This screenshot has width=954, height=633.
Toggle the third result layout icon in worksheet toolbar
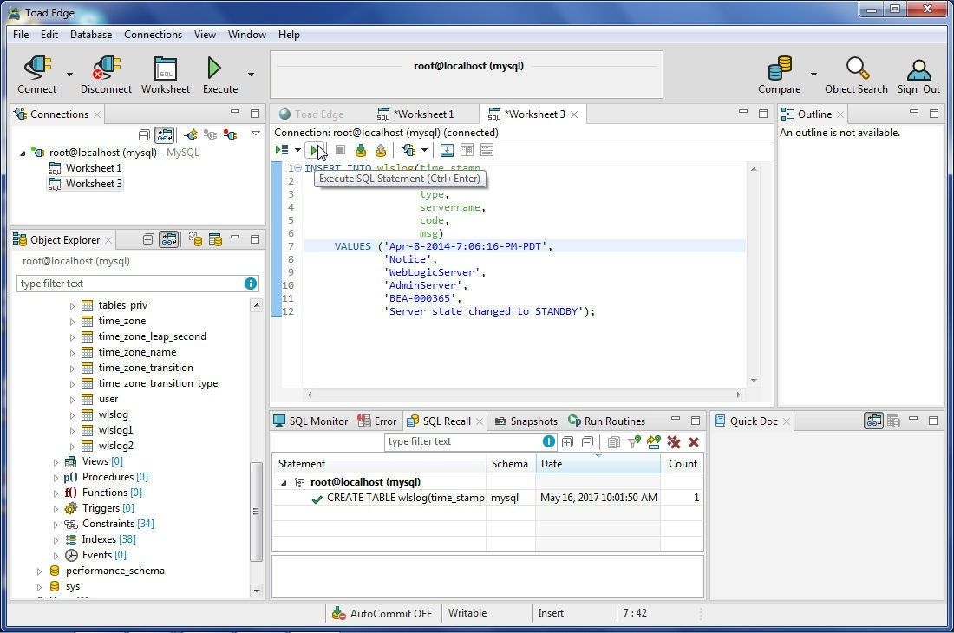(x=487, y=150)
